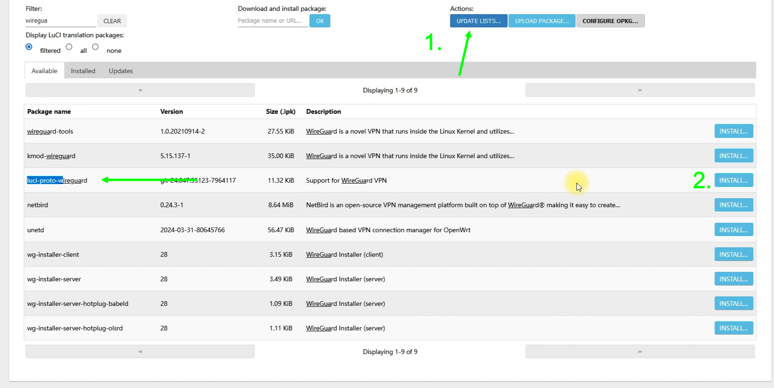This screenshot has width=774, height=388.
Task: Click the Package name or URL field
Action: [x=273, y=21]
